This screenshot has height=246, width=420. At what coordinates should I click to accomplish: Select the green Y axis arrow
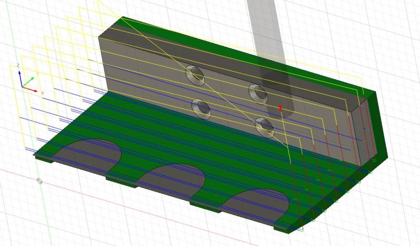pyautogui.click(x=28, y=82)
